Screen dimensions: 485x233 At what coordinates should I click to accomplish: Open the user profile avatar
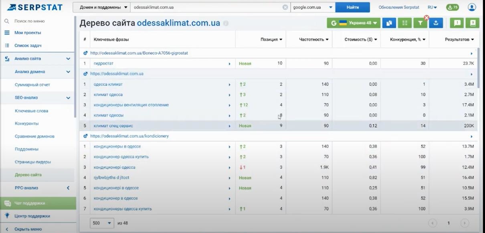(x=472, y=7)
